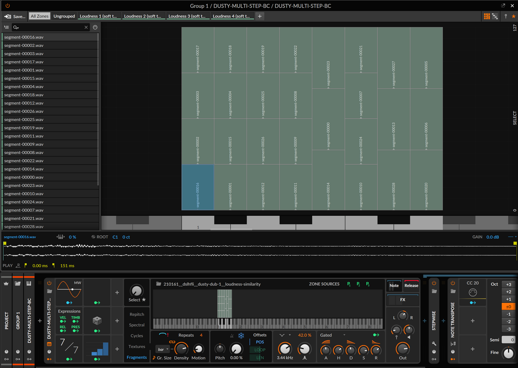Open the bar grain size dropdown
Image resolution: width=518 pixels, height=368 pixels.
[163, 349]
